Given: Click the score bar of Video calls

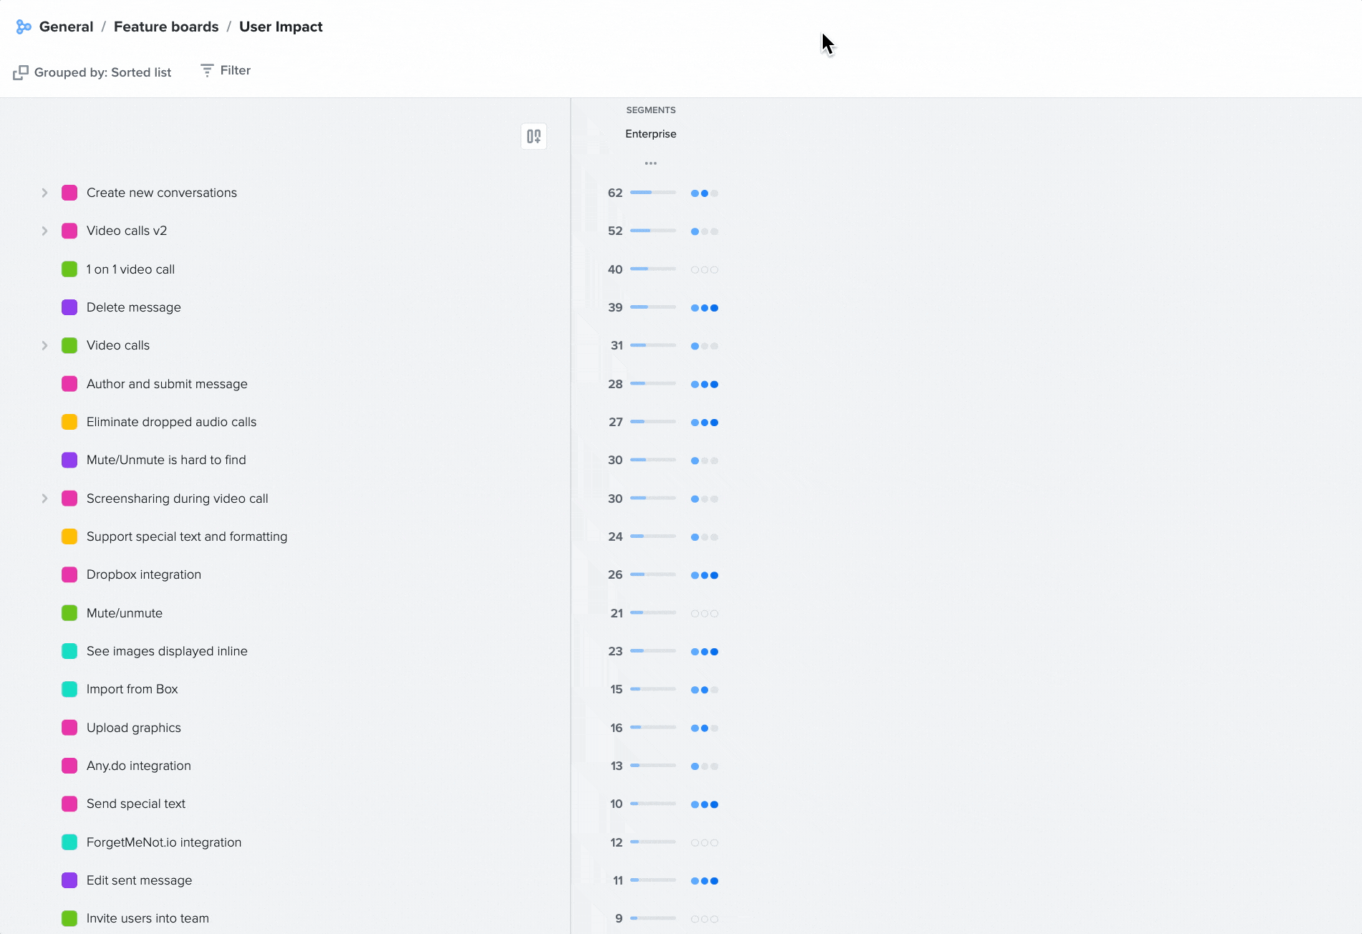Looking at the screenshot, I should point(653,345).
